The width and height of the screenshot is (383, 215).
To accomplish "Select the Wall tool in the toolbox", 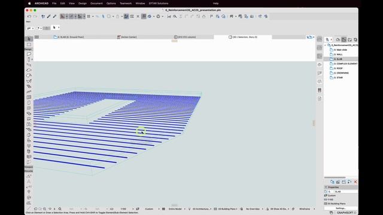I will point(29,54).
